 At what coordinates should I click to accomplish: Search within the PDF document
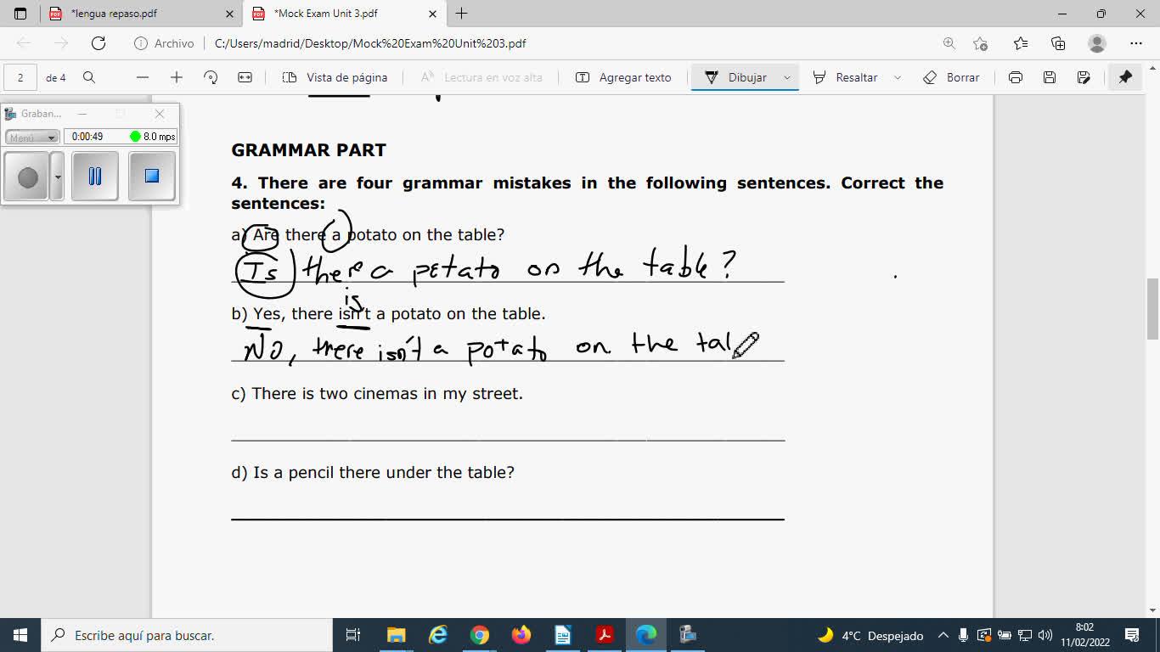89,77
